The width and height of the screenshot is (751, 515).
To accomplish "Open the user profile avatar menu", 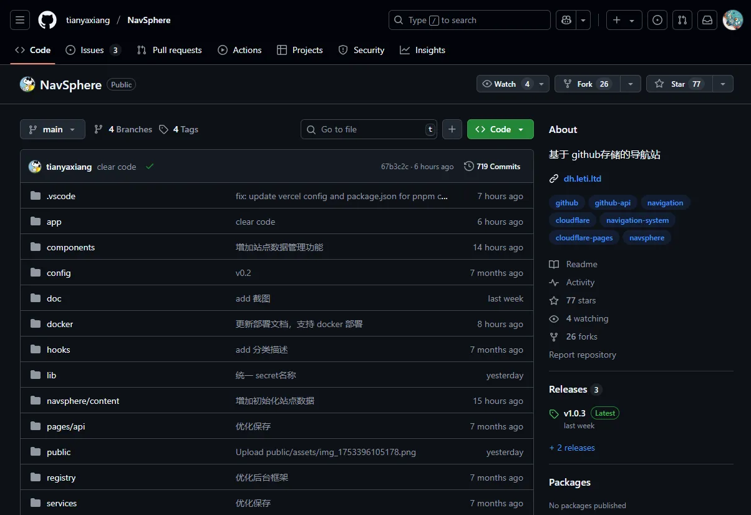I will (x=732, y=20).
